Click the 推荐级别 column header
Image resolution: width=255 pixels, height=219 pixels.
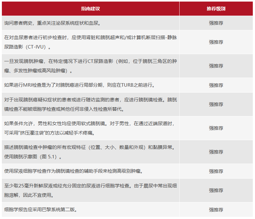(216, 9)
